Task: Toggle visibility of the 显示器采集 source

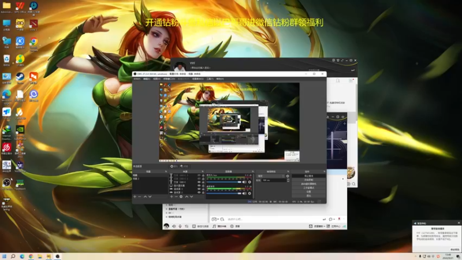Action: [x=199, y=185]
